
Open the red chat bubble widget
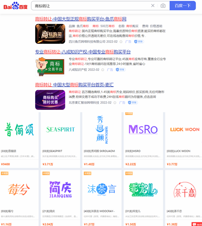196,224
